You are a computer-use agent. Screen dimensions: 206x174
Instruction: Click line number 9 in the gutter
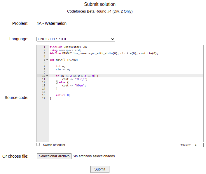[x=44, y=73]
